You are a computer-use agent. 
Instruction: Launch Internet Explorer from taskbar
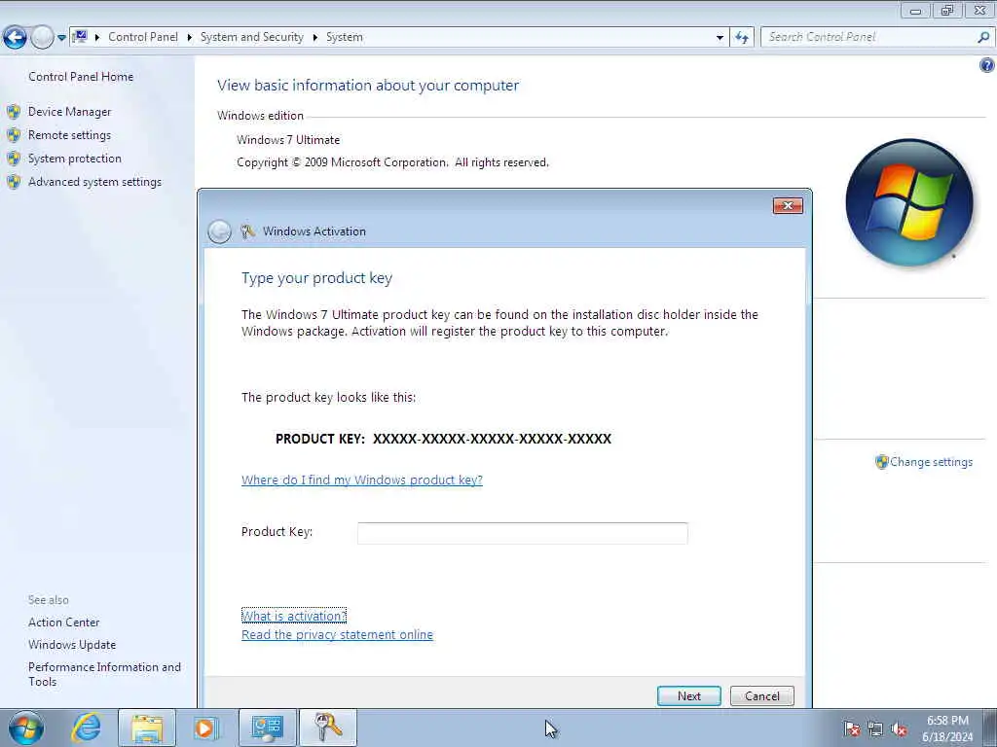[87, 728]
